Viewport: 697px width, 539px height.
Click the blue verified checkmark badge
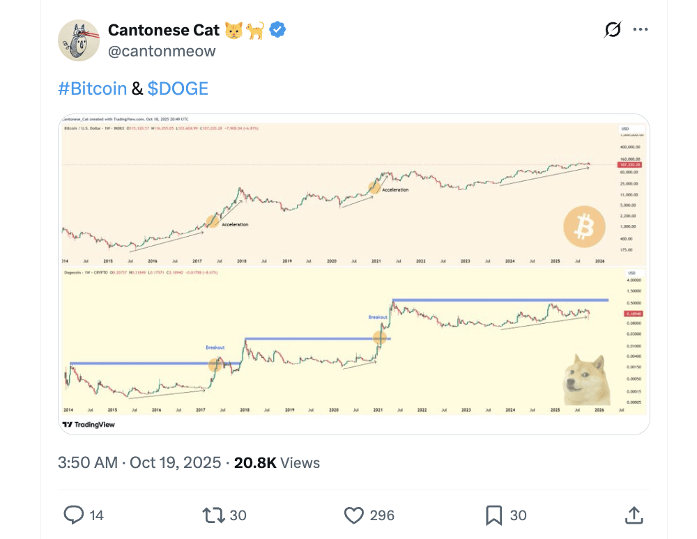click(x=278, y=30)
